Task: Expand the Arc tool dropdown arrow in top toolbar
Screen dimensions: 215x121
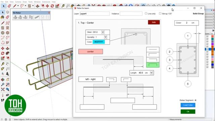Action: point(26,6)
